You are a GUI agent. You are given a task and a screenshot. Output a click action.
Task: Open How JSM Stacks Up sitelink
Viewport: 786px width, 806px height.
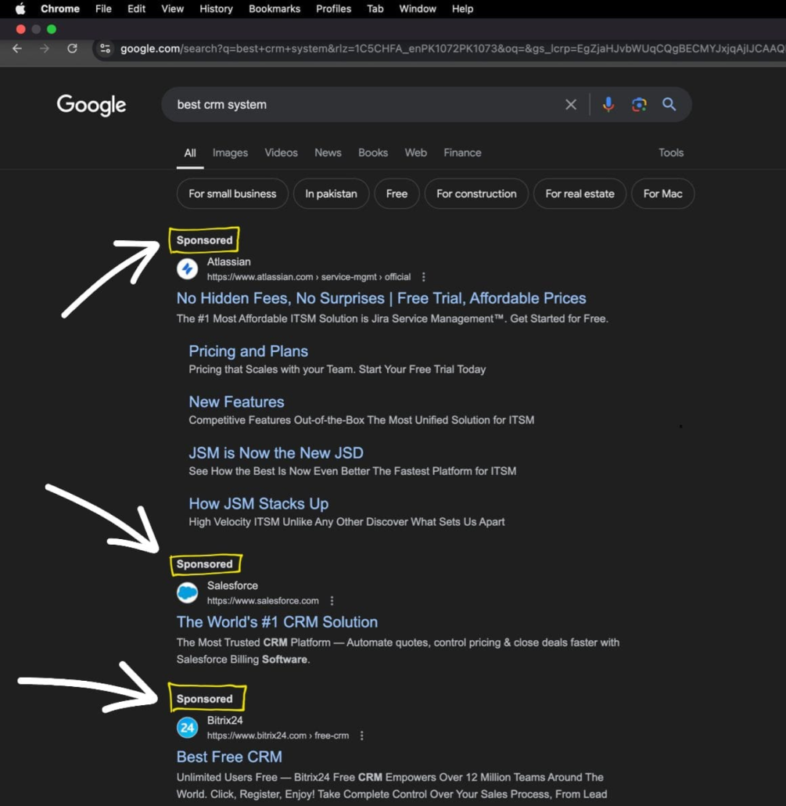point(258,504)
